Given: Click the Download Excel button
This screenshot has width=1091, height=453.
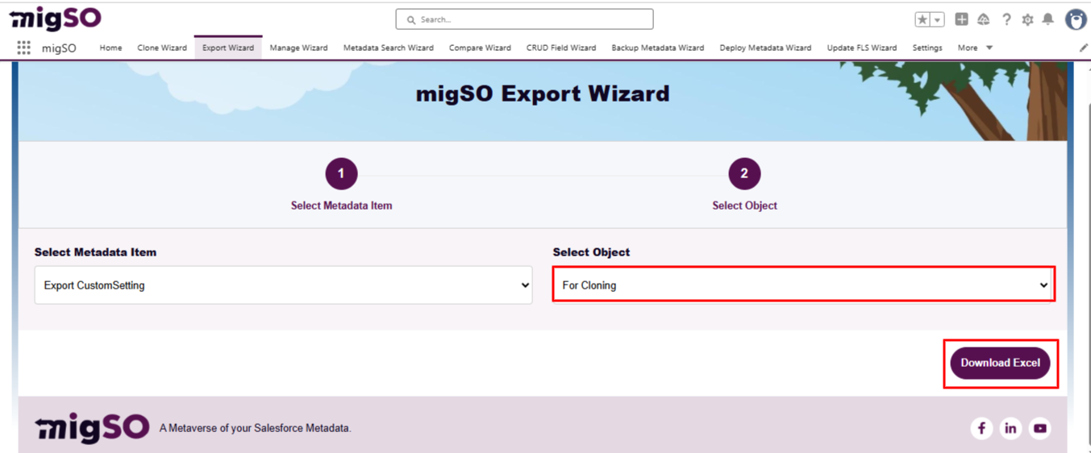Looking at the screenshot, I should click(1000, 363).
